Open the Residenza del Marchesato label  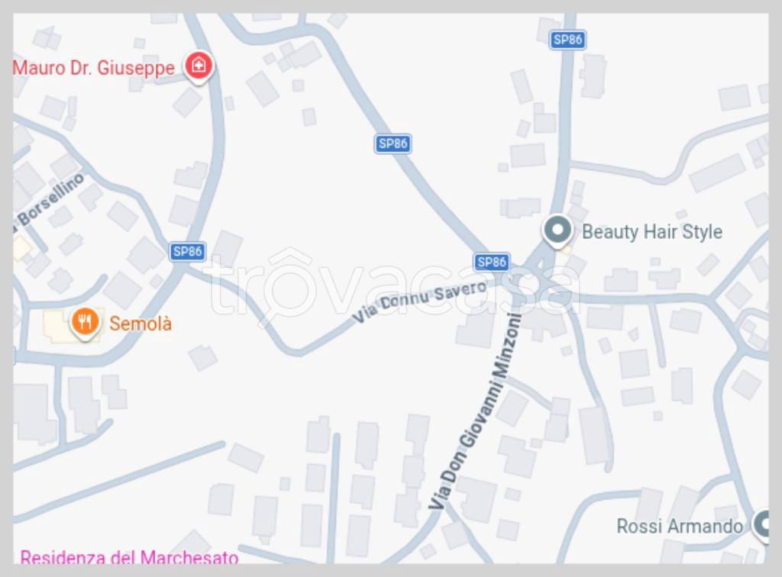coord(129,556)
